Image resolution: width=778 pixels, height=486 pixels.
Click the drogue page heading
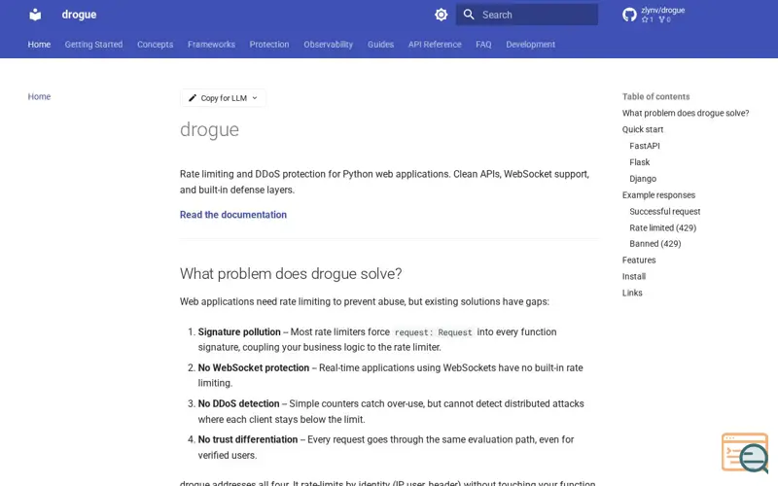pos(209,130)
